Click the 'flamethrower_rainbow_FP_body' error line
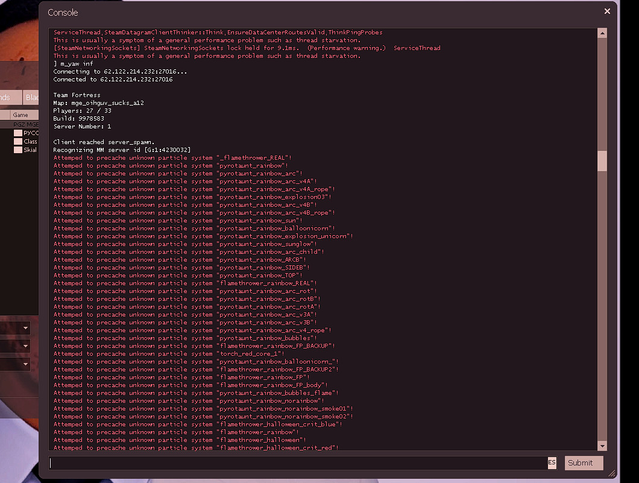The width and height of the screenshot is (639, 483). (190, 385)
